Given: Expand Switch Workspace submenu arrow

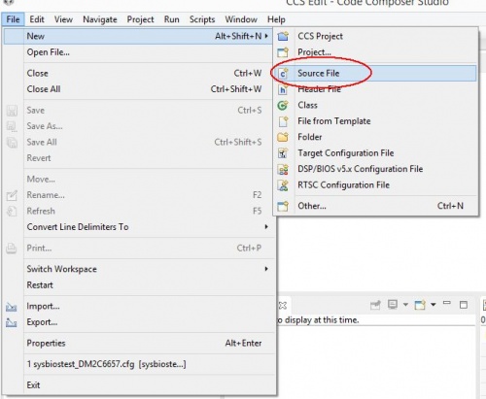Looking at the screenshot, I should point(266,269).
